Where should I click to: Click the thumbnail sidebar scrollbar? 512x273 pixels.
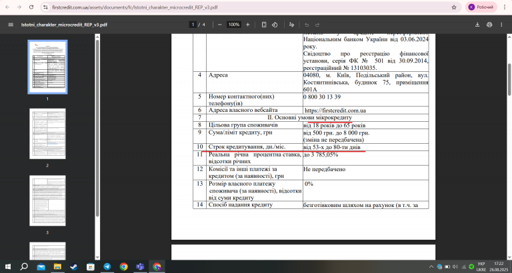[97, 127]
